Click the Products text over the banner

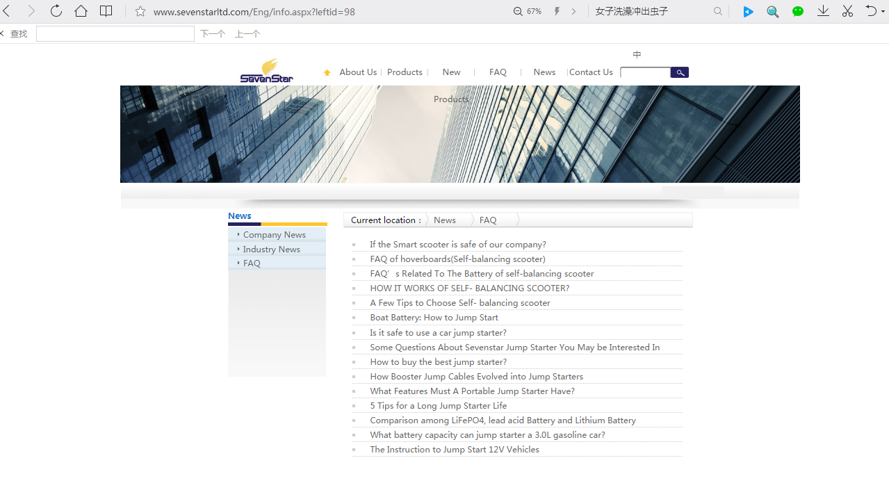pyautogui.click(x=451, y=99)
